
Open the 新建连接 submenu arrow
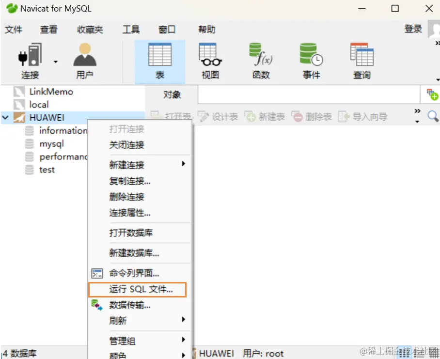(x=183, y=164)
